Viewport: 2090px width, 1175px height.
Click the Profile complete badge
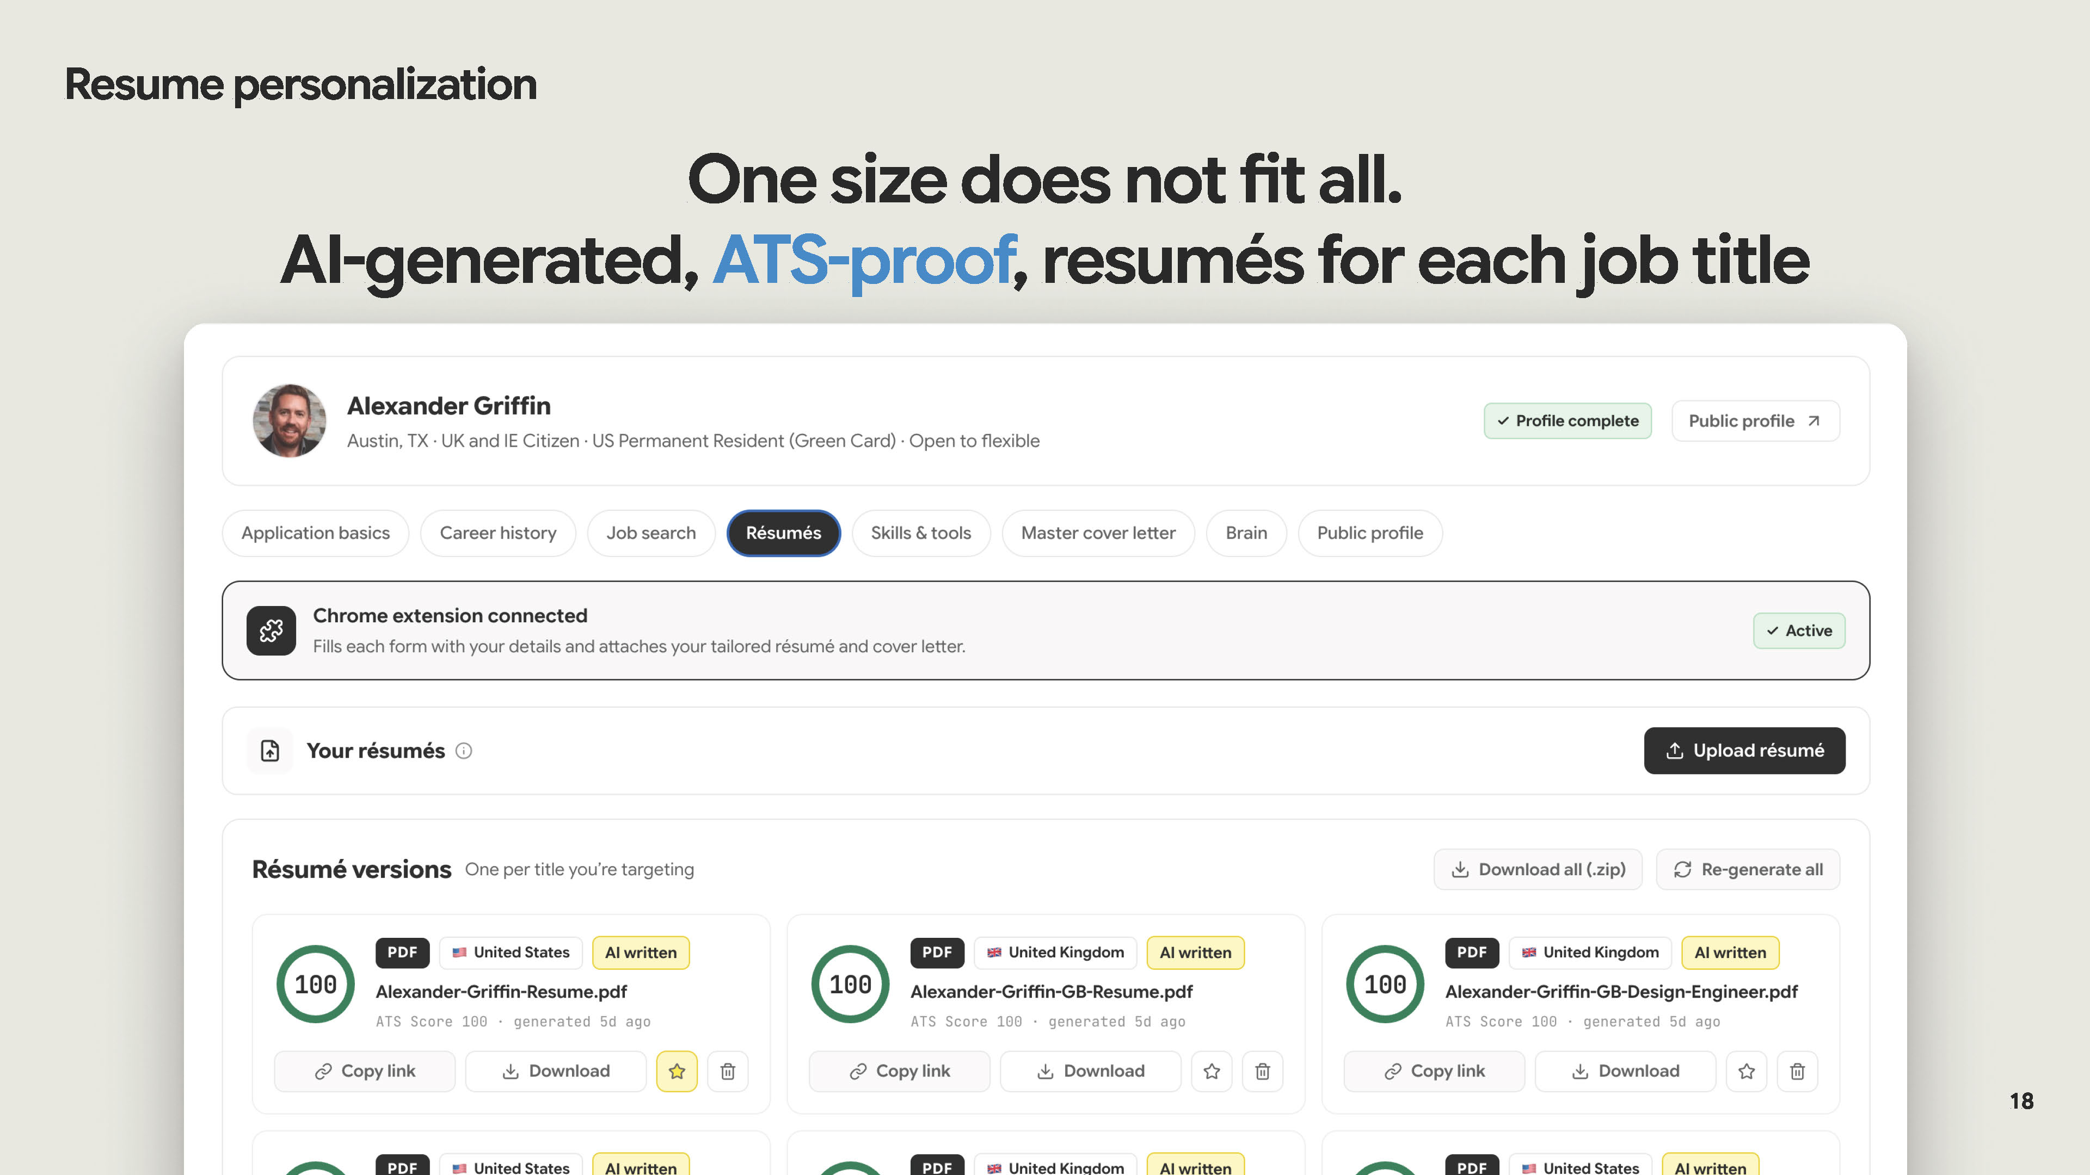pos(1567,421)
